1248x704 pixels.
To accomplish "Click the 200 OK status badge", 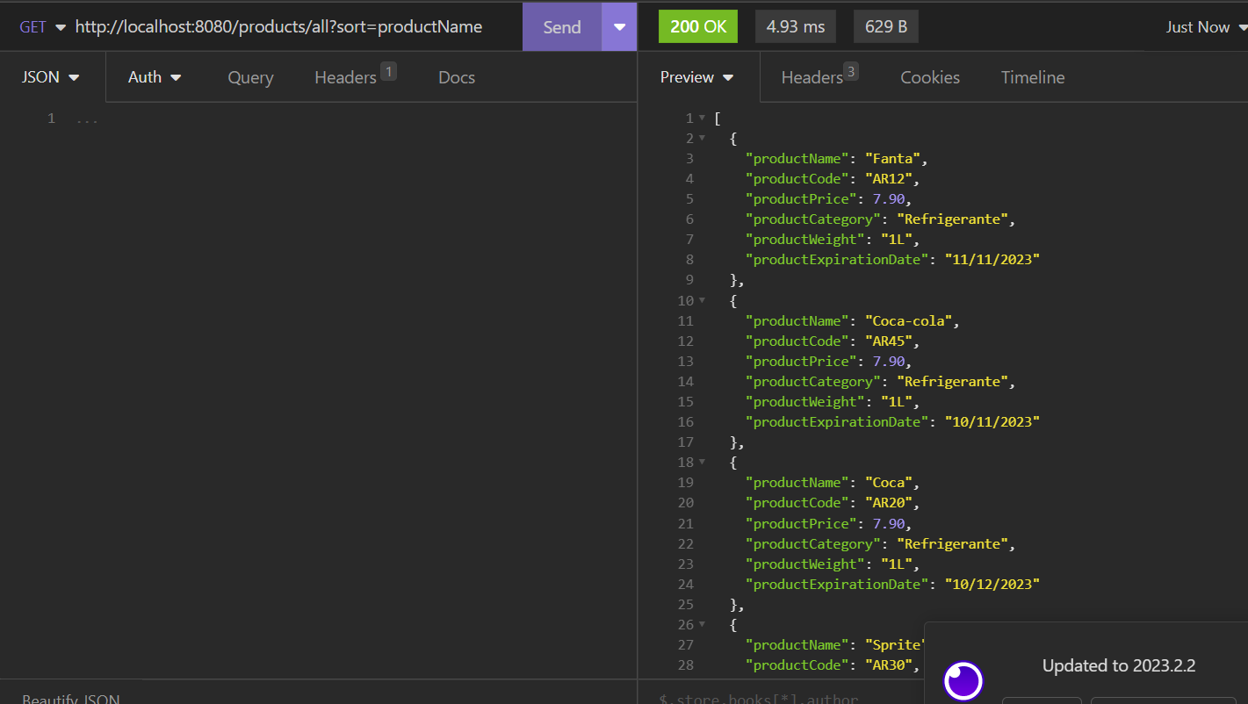I will (698, 26).
